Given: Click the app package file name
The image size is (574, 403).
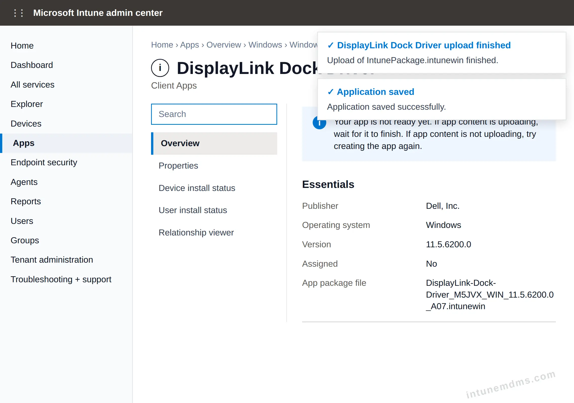Looking at the screenshot, I should tap(490, 295).
